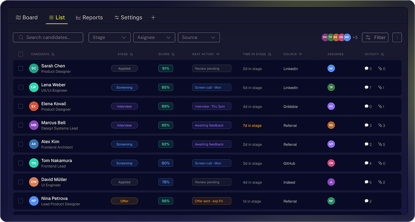Open Tom Nakamura's candidate name

coord(56,161)
